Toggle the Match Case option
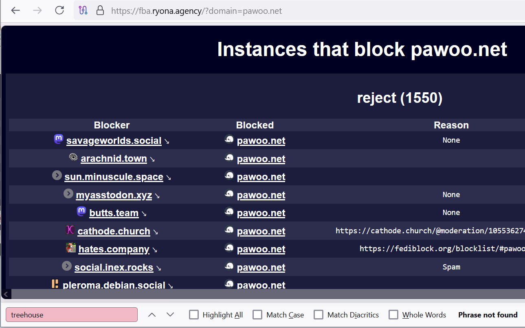 (x=257, y=315)
